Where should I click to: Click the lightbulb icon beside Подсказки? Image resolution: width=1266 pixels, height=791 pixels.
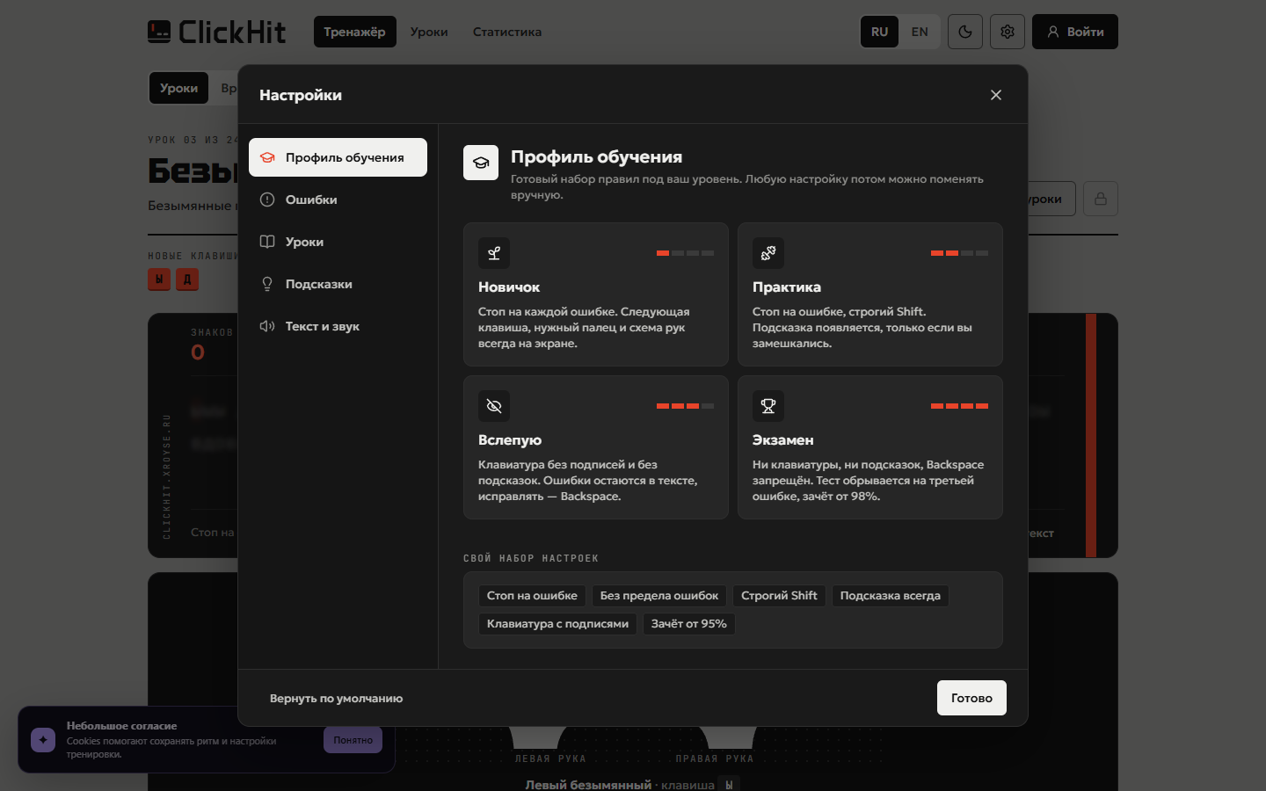pos(267,284)
